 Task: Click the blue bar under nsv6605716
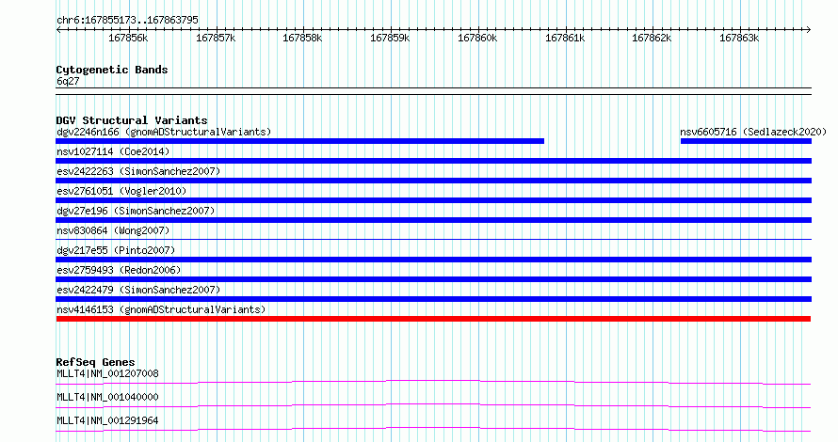tap(746, 141)
